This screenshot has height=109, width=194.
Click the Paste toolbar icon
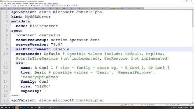(x=23, y=5)
